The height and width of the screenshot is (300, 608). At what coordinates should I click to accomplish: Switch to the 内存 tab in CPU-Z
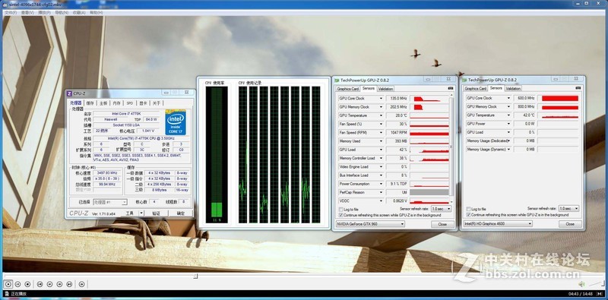tap(116, 103)
